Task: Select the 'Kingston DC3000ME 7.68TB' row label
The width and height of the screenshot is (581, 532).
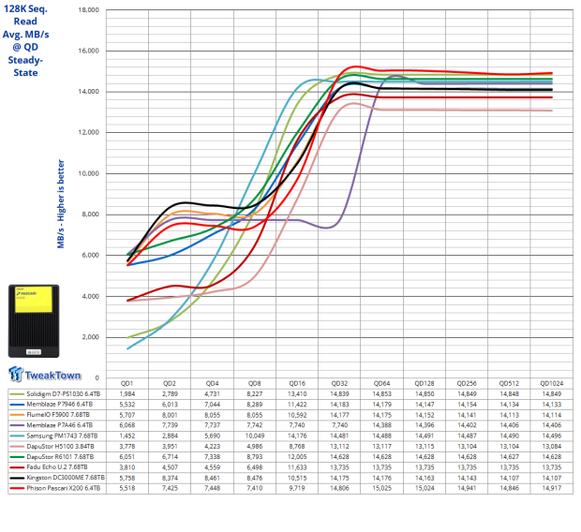Action: point(66,478)
